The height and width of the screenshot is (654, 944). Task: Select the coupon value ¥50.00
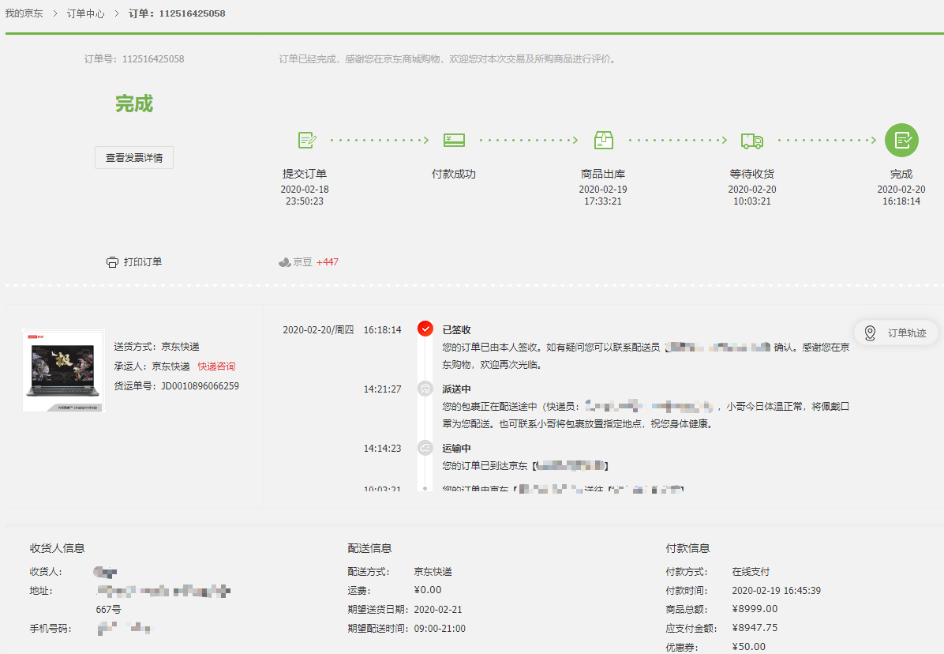pyautogui.click(x=749, y=647)
